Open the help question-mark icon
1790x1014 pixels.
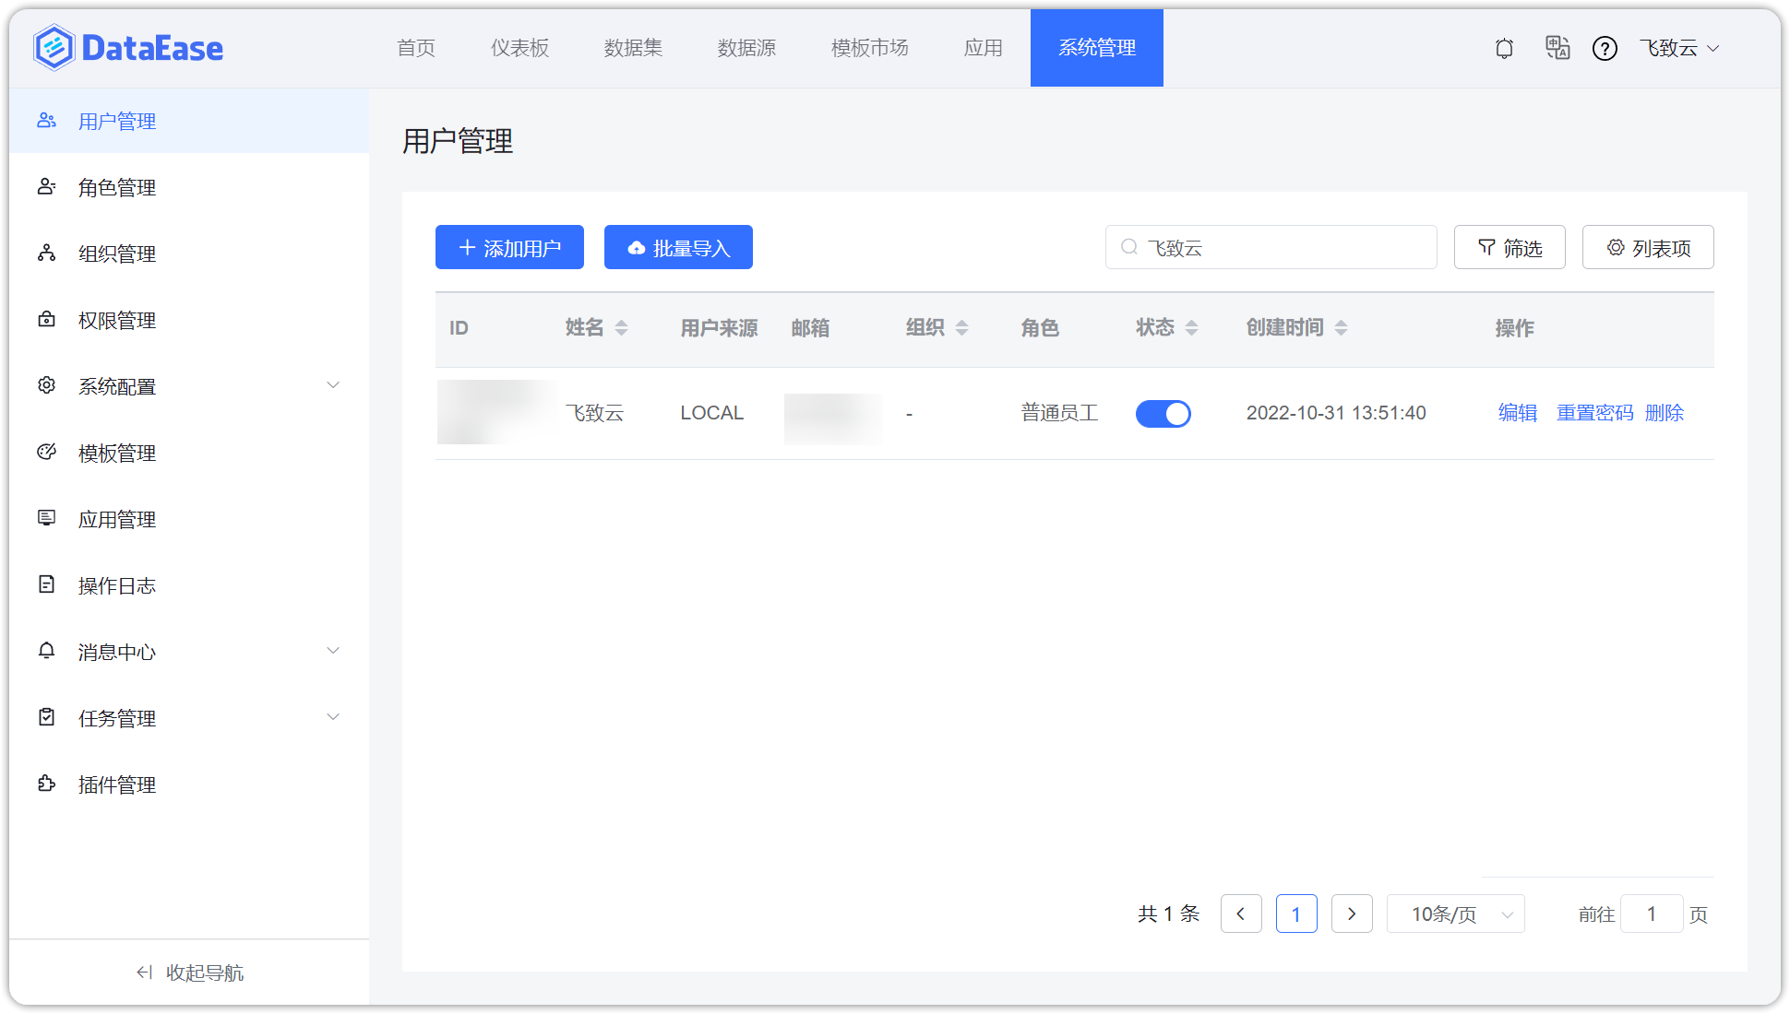[x=1605, y=48]
